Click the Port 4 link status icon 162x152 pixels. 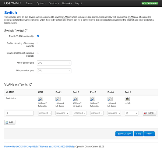tap(110, 99)
